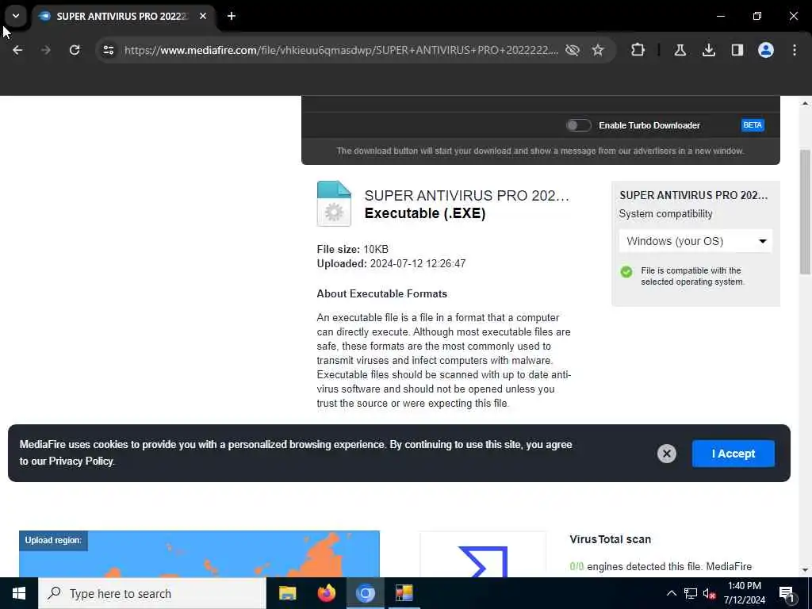812x609 pixels.
Task: Click the network tray icon
Action: click(x=691, y=593)
